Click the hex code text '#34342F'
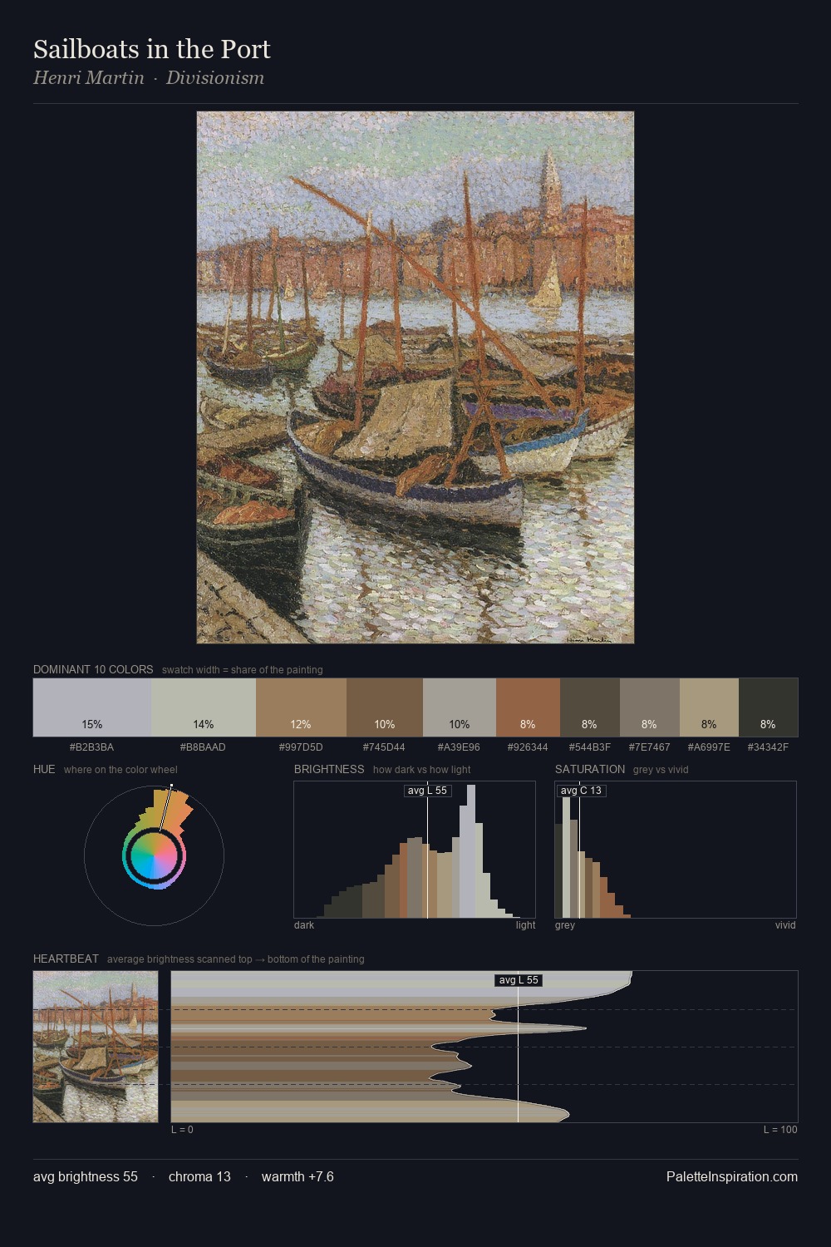This screenshot has height=1247, width=831. pos(768,747)
